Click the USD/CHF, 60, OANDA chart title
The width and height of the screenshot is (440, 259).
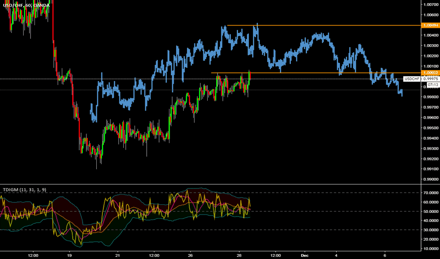pyautogui.click(x=26, y=5)
